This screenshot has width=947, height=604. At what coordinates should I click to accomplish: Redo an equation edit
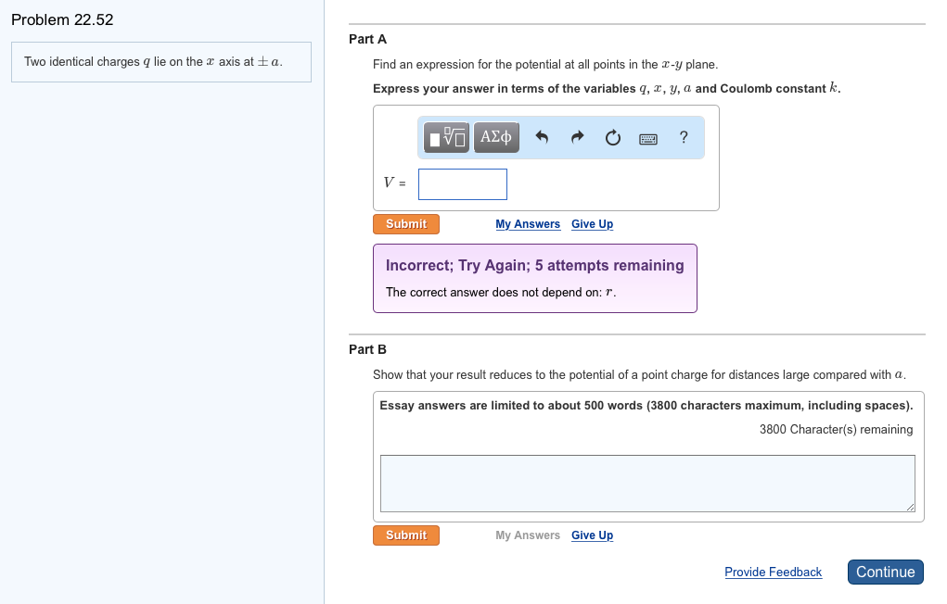click(x=577, y=136)
